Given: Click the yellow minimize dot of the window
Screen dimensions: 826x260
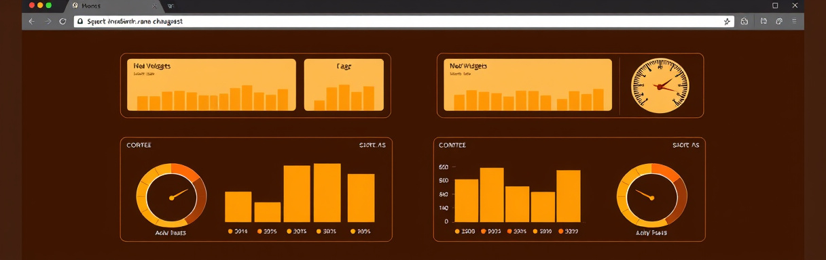Looking at the screenshot, I should pyautogui.click(x=40, y=5).
